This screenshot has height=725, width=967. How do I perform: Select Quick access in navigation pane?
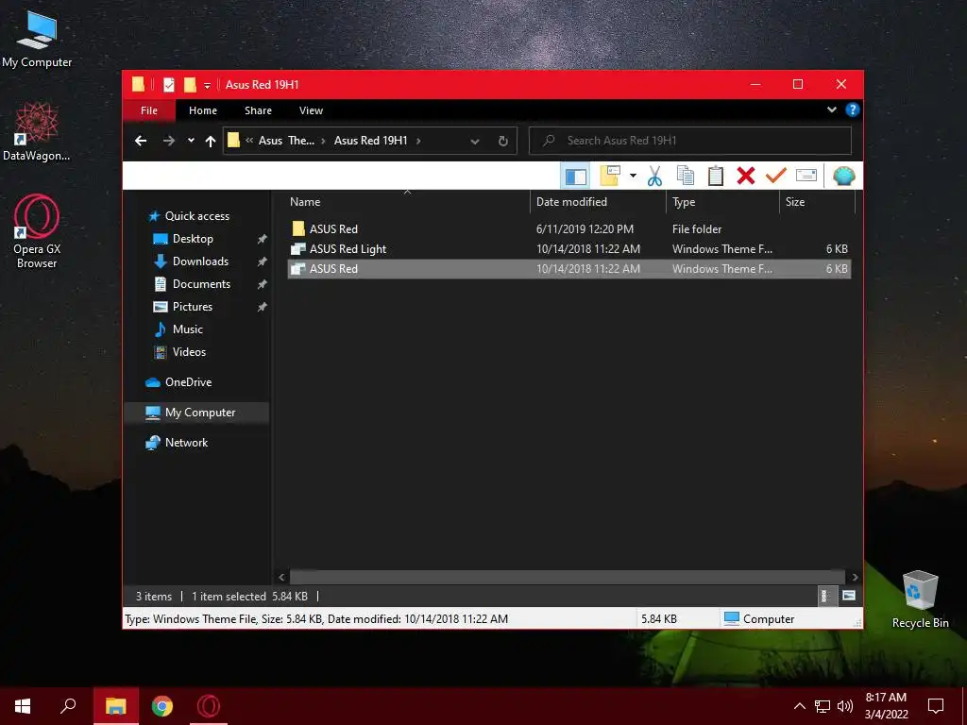click(x=196, y=216)
